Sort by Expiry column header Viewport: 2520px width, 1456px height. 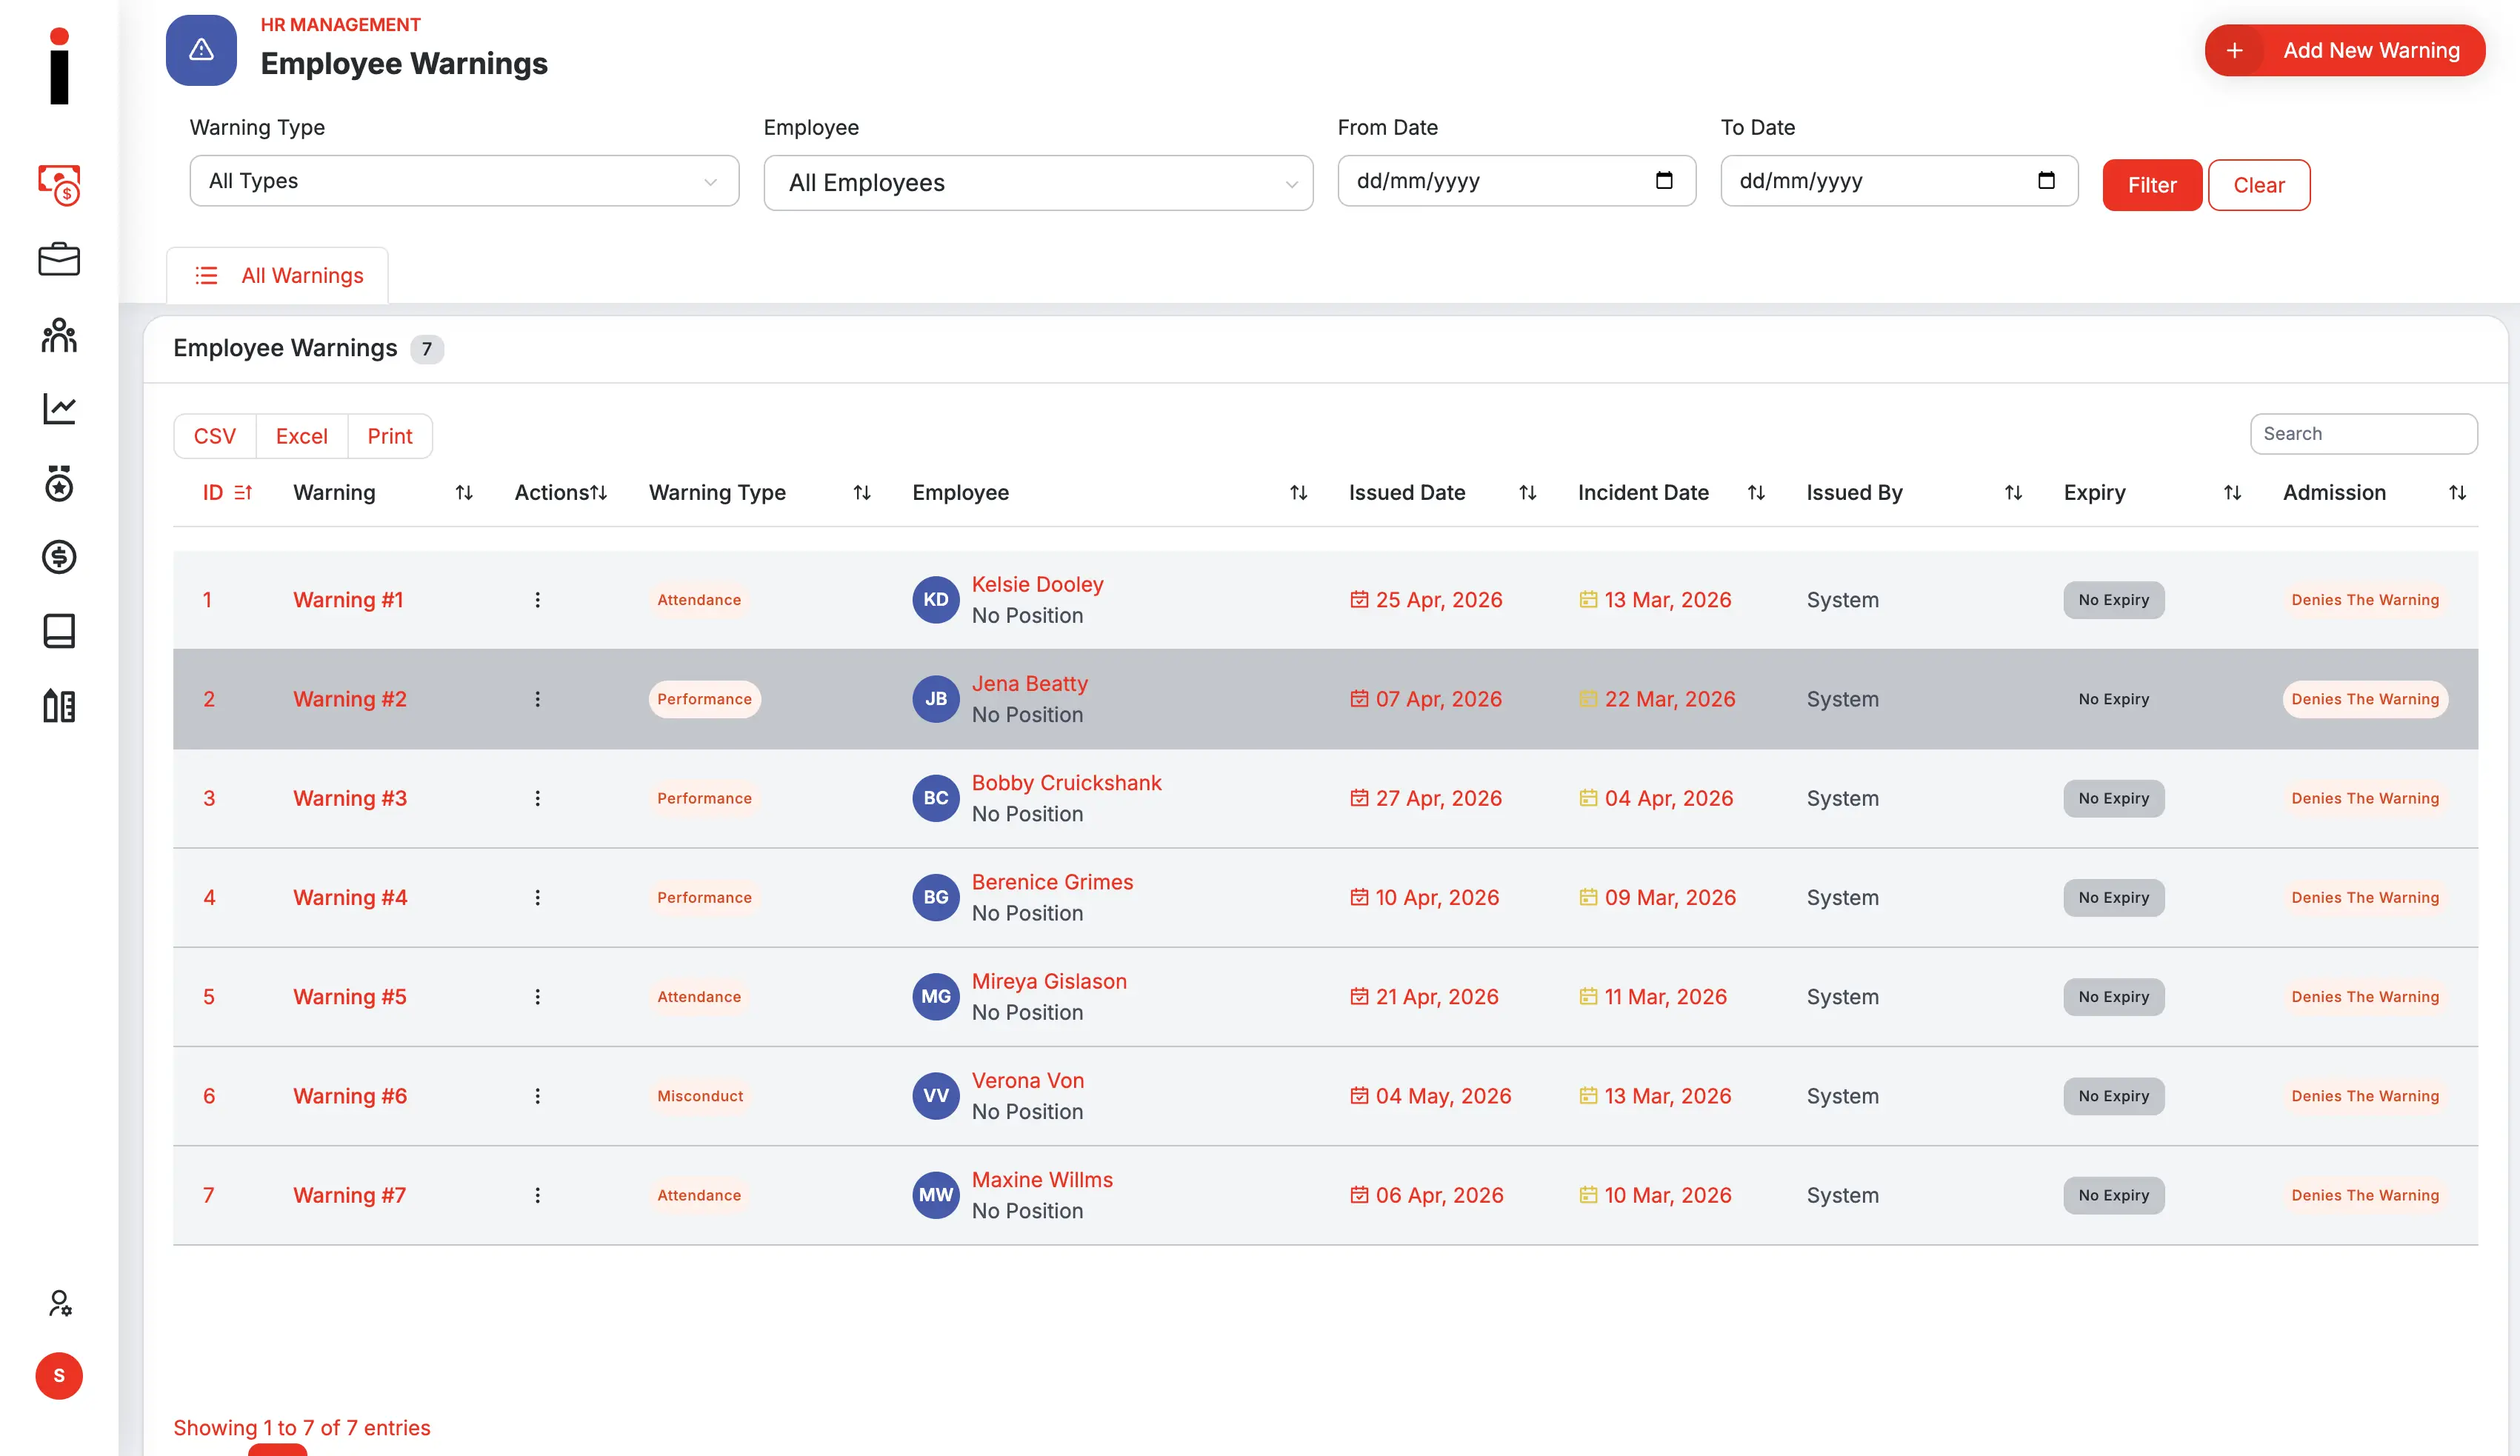pos(2152,493)
